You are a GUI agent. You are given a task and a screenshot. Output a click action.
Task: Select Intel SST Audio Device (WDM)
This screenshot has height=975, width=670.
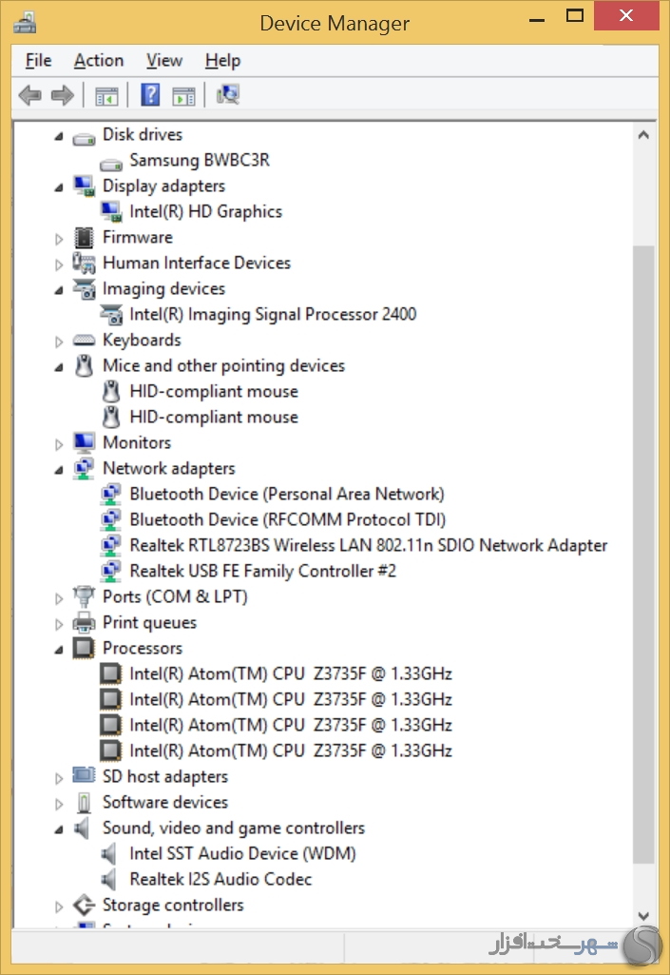click(x=242, y=853)
